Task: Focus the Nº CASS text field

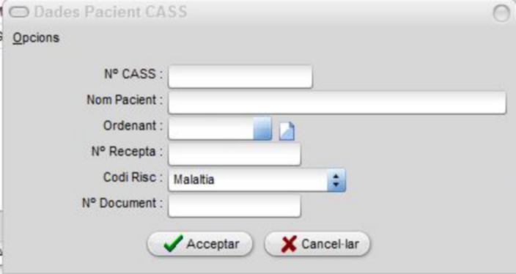Action: tap(240, 76)
